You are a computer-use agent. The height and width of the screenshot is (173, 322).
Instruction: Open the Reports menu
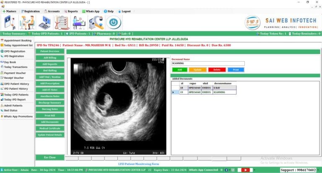(71, 11)
